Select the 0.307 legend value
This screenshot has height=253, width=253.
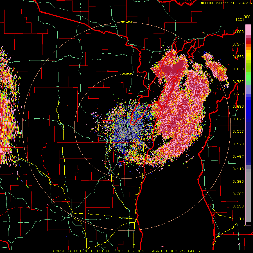pos(238,194)
